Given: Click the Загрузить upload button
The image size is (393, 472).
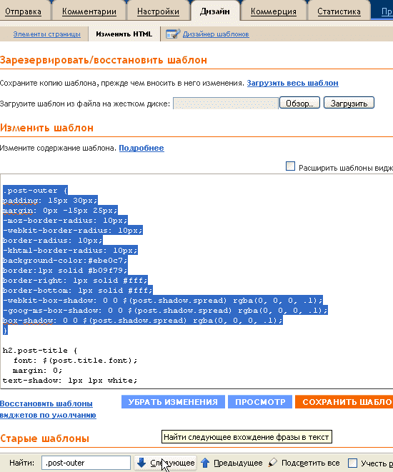Looking at the screenshot, I should [x=349, y=103].
